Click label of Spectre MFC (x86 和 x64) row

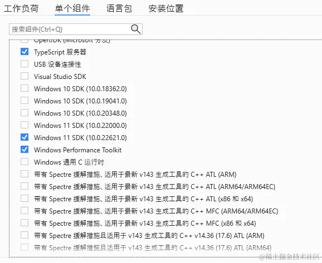point(145,223)
